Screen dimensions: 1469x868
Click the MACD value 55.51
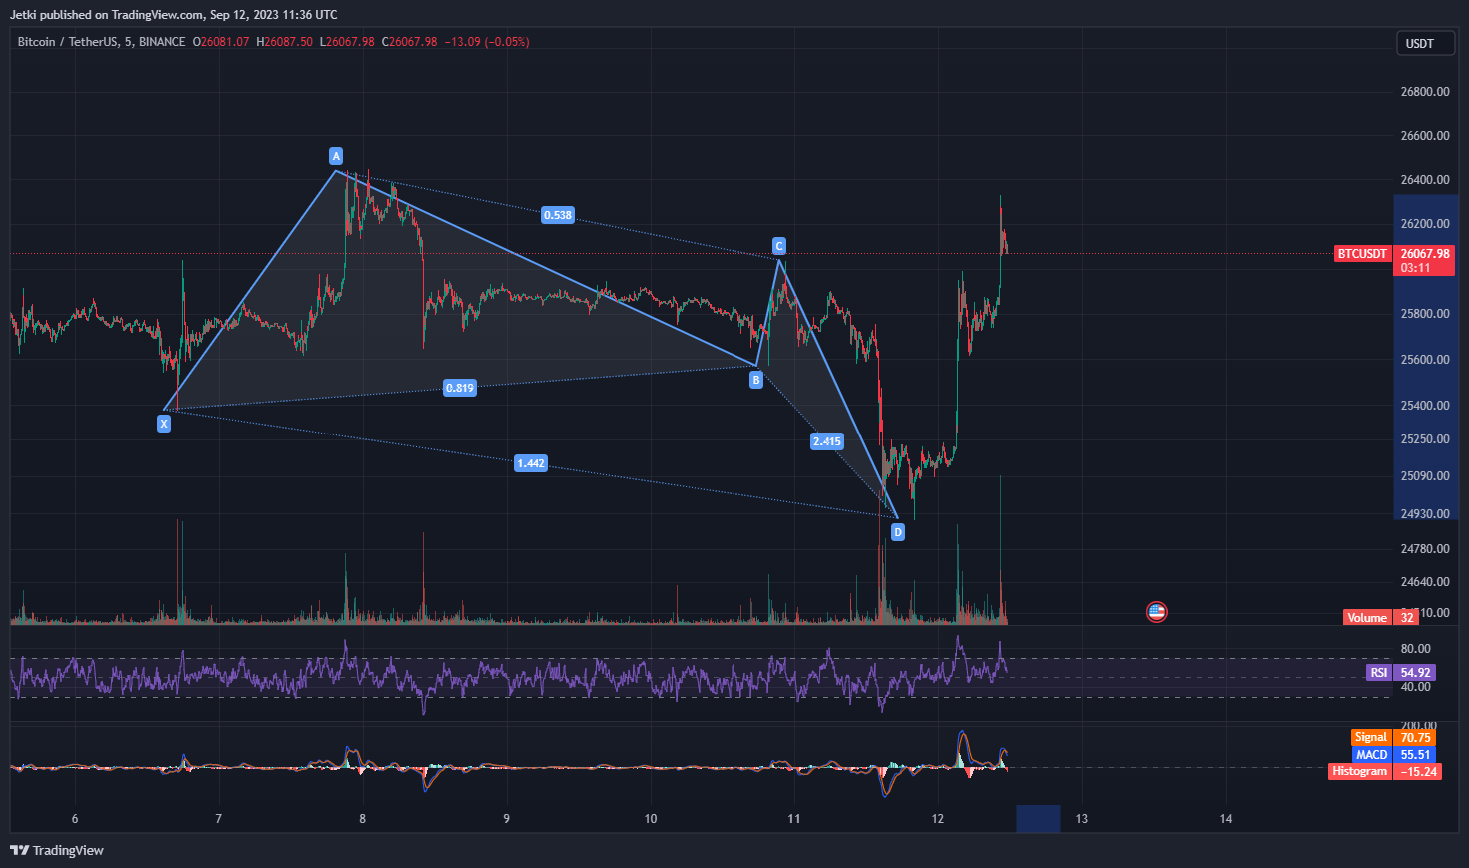[x=1416, y=755]
